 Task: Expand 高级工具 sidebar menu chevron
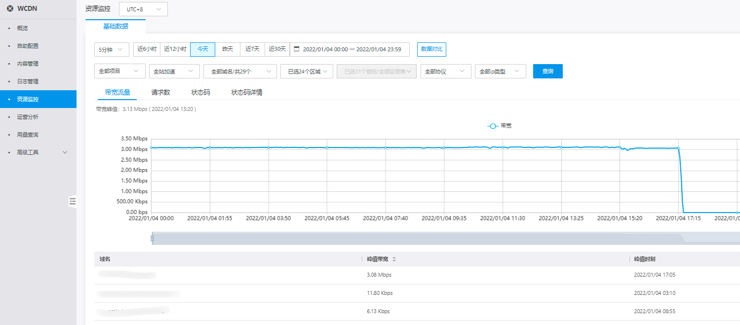click(65, 152)
